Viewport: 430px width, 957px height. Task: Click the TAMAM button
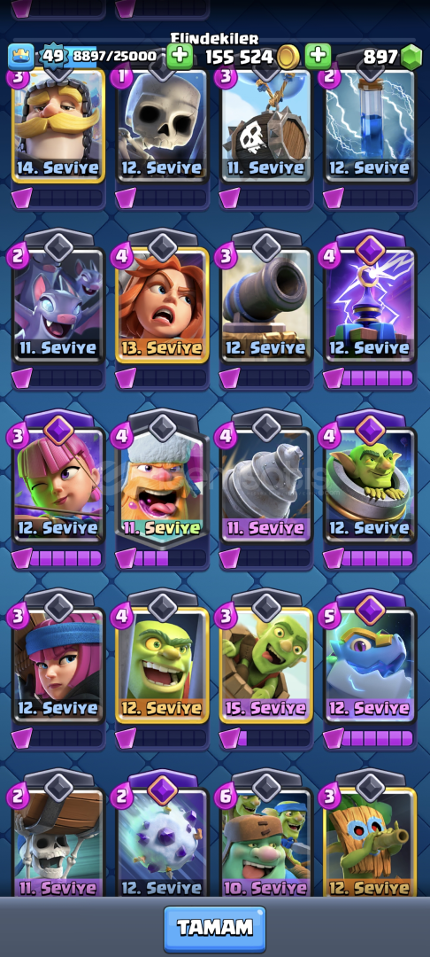214,929
